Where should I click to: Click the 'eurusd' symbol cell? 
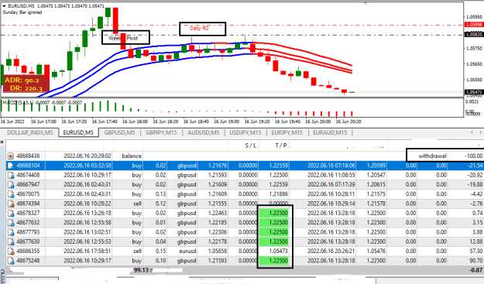click(187, 251)
